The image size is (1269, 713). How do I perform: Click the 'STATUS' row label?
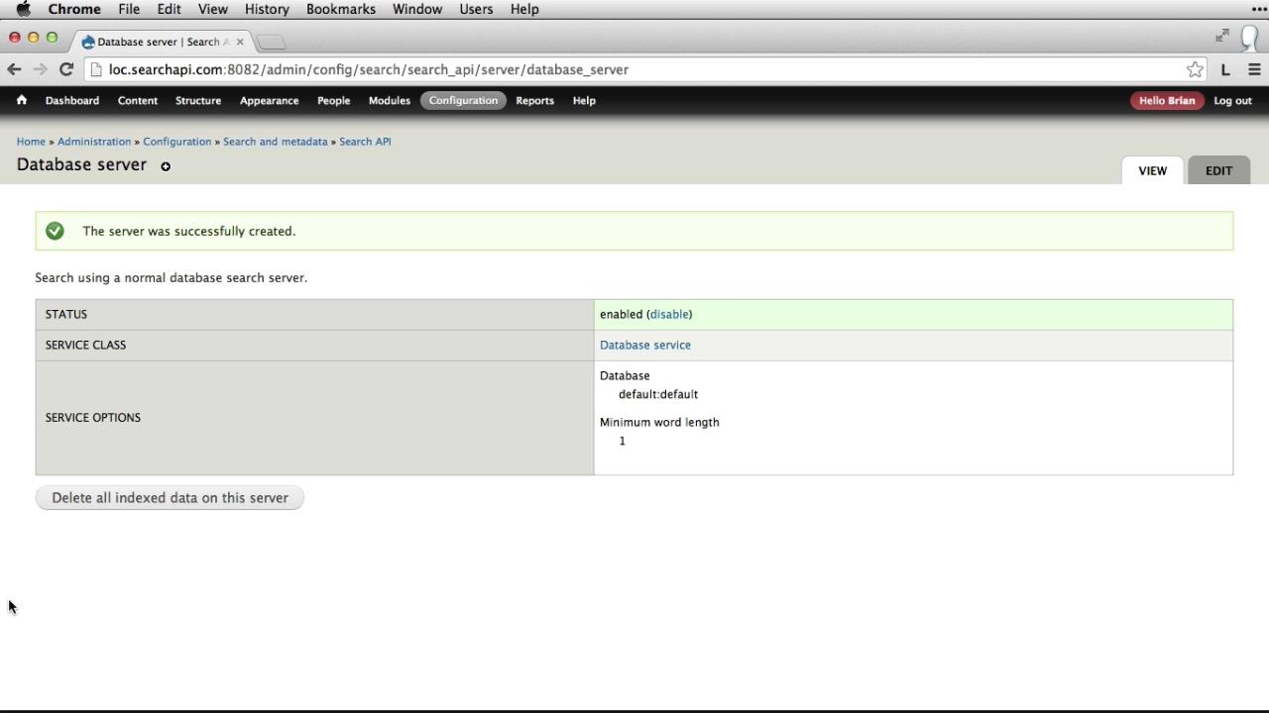click(66, 314)
